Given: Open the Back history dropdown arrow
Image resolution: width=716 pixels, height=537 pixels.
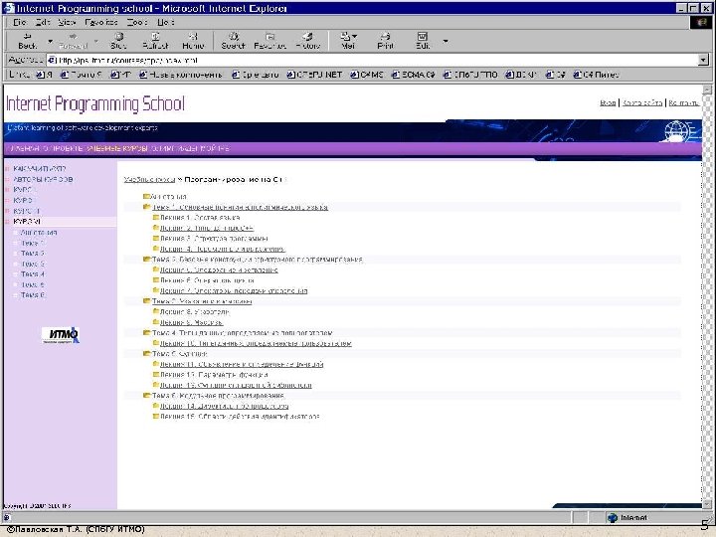Looking at the screenshot, I should point(51,41).
